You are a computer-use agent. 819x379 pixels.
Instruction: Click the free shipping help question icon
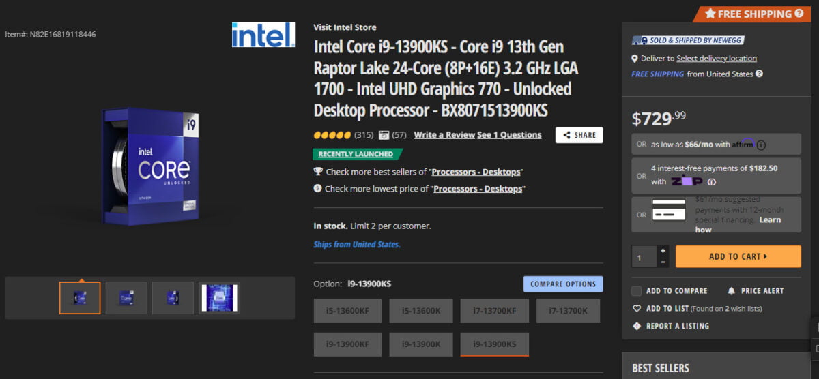coord(799,14)
